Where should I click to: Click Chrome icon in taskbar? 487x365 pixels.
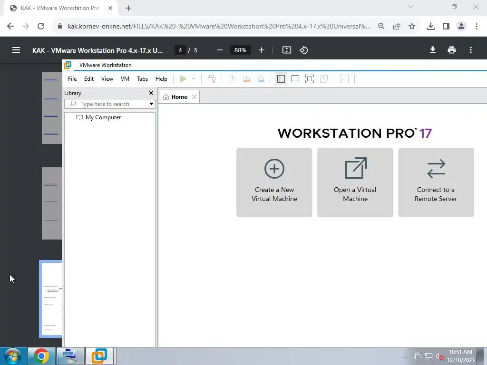[42, 356]
